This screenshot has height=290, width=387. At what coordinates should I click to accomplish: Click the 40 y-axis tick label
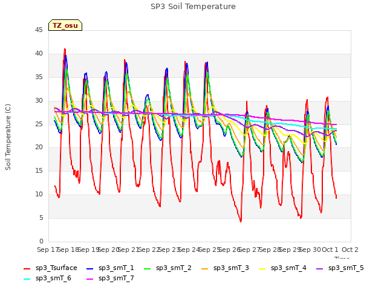click(x=39, y=53)
